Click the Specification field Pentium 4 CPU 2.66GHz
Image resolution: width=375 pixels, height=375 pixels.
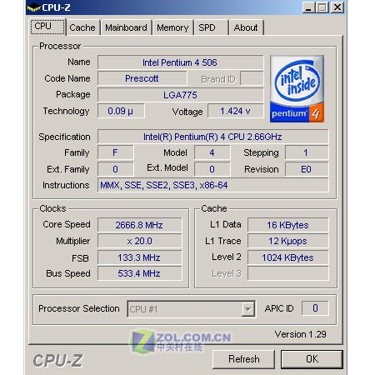click(212, 137)
